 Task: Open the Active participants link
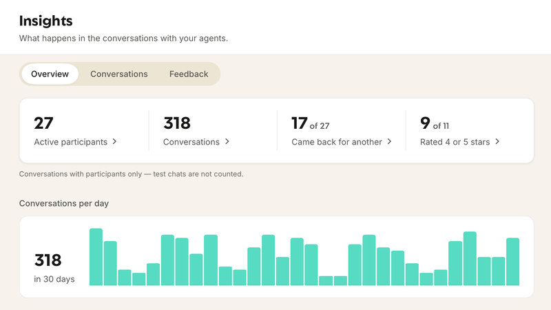click(75, 142)
